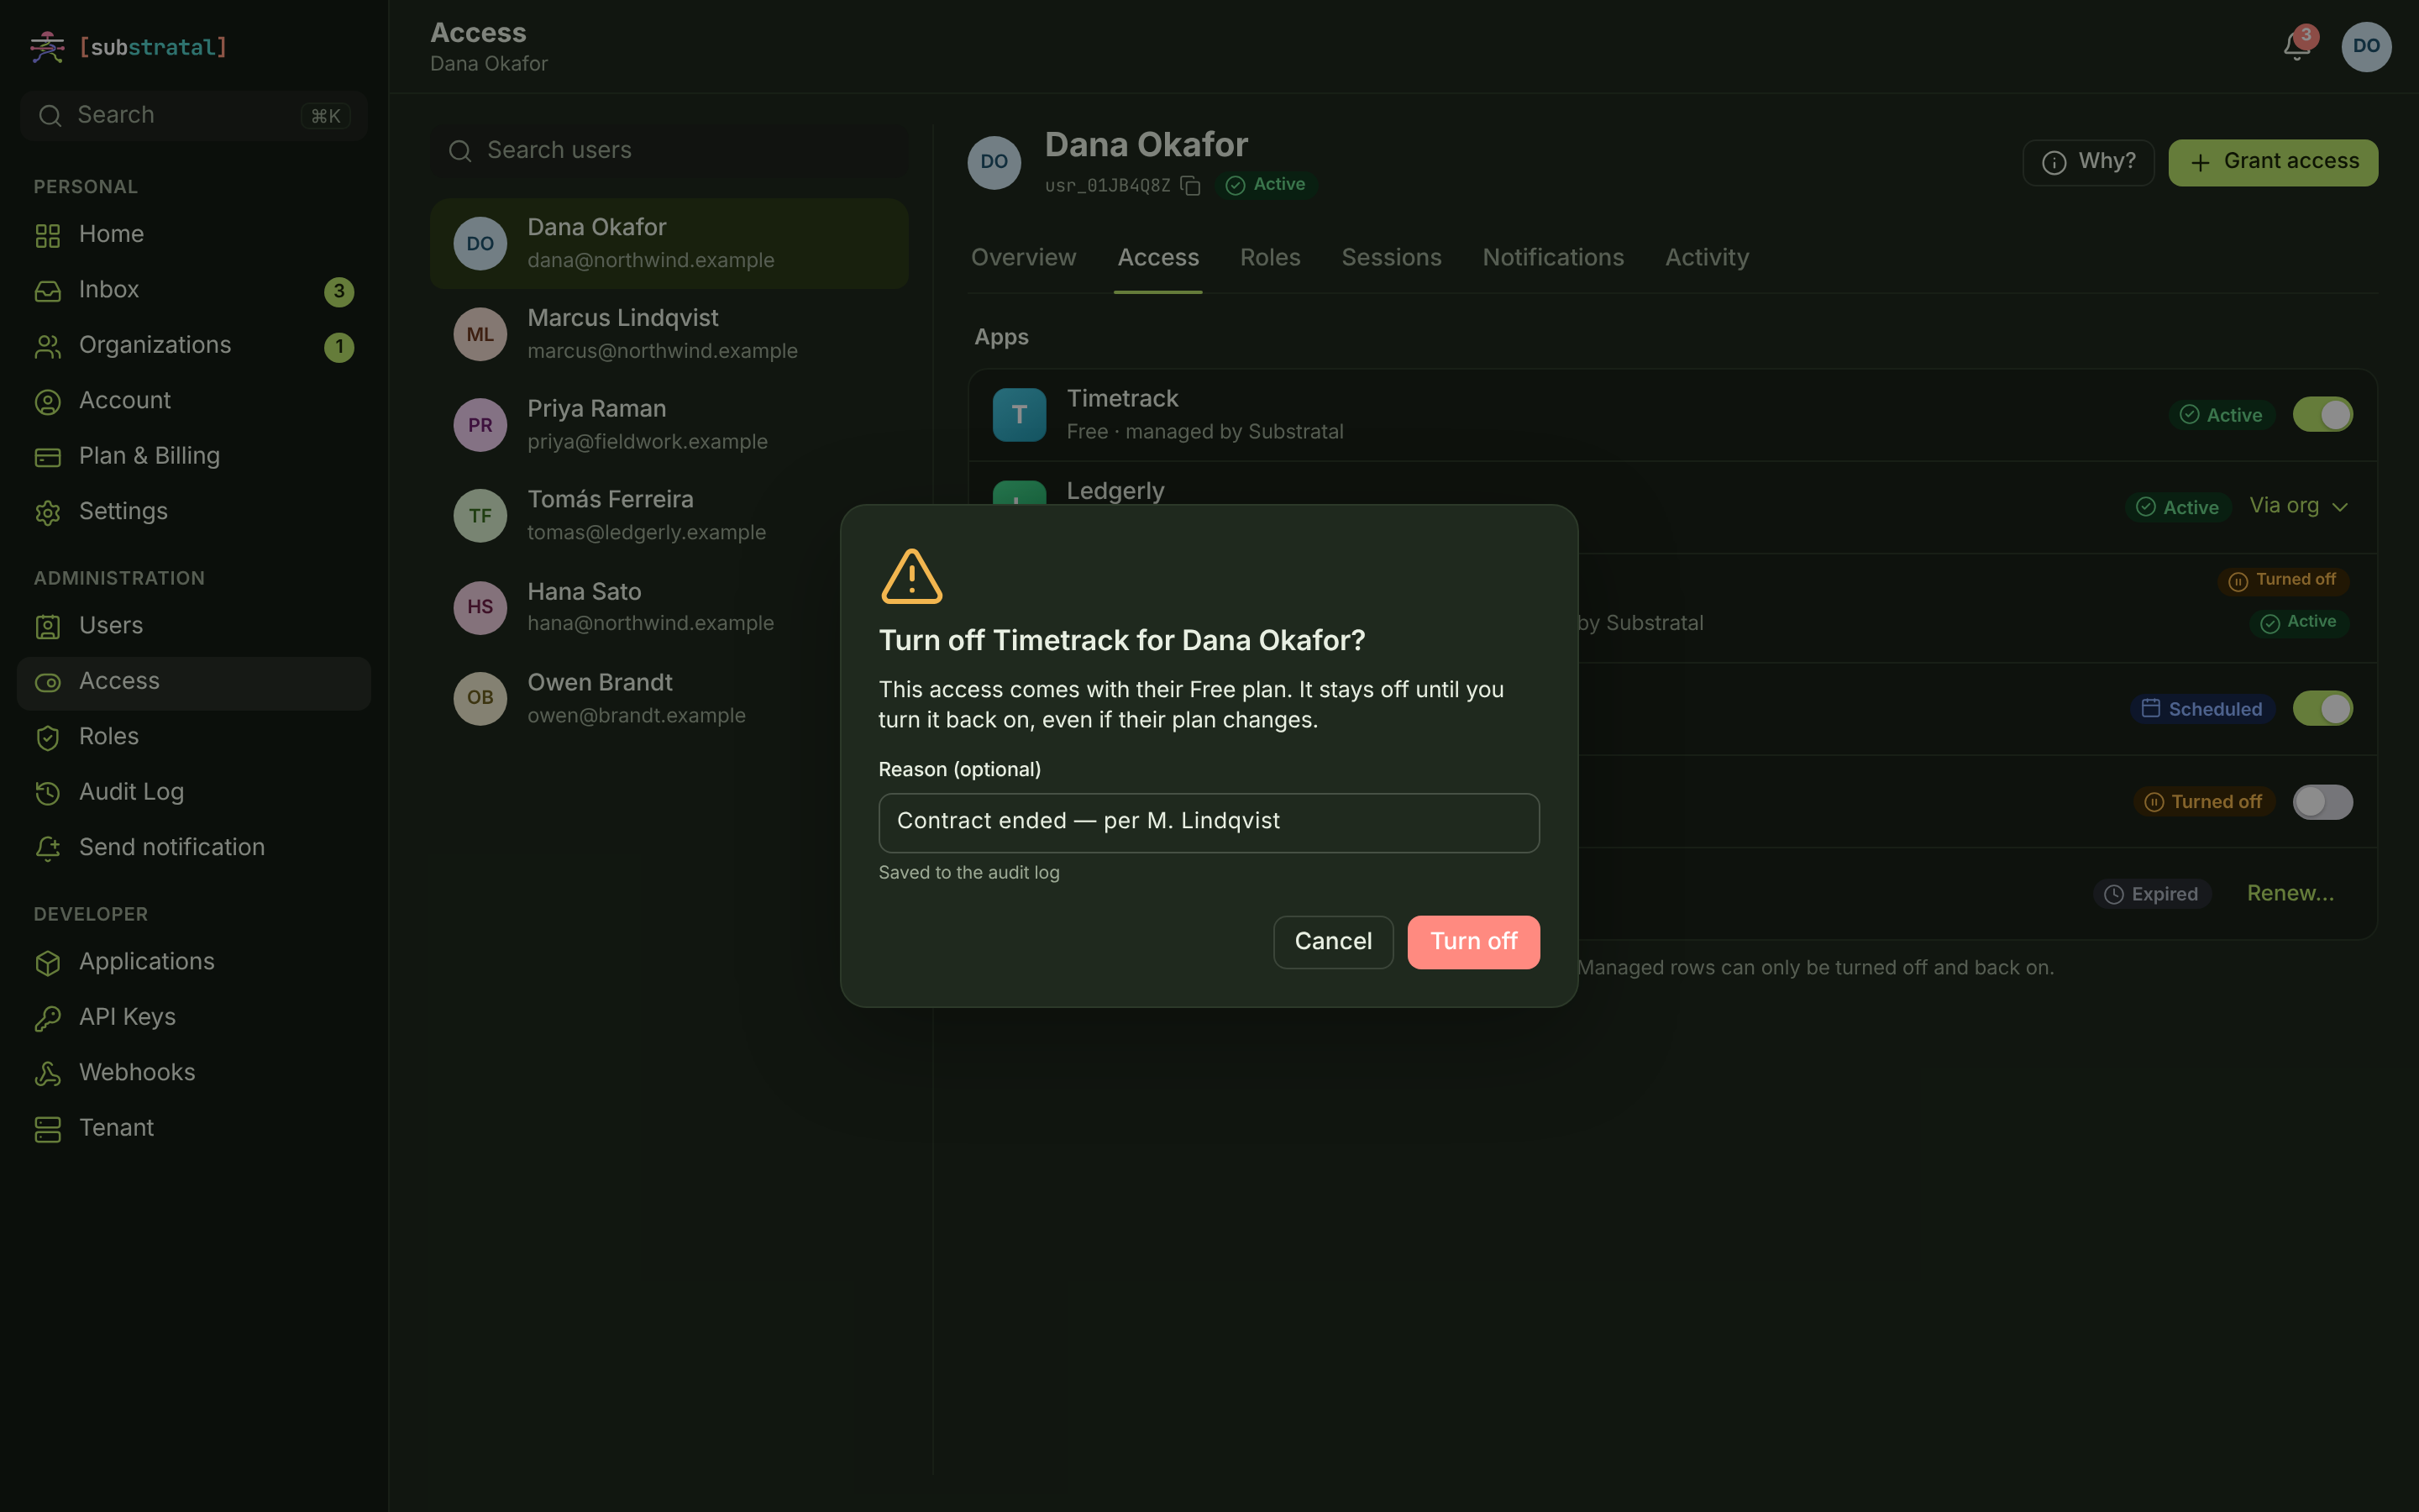Click the Why? button
The image size is (2419, 1512).
2088,162
